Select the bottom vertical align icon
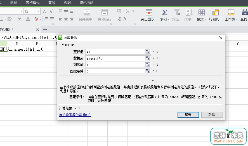 click(x=72, y=12)
